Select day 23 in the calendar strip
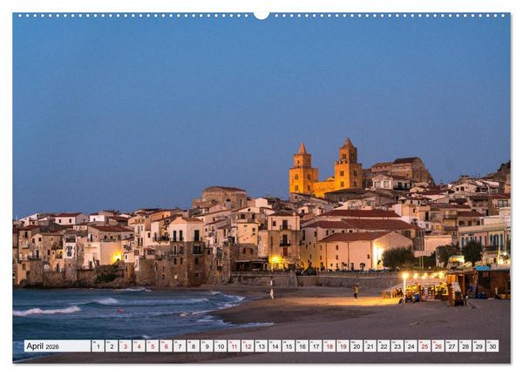Screen dimensions: 523x376 pos(397,346)
